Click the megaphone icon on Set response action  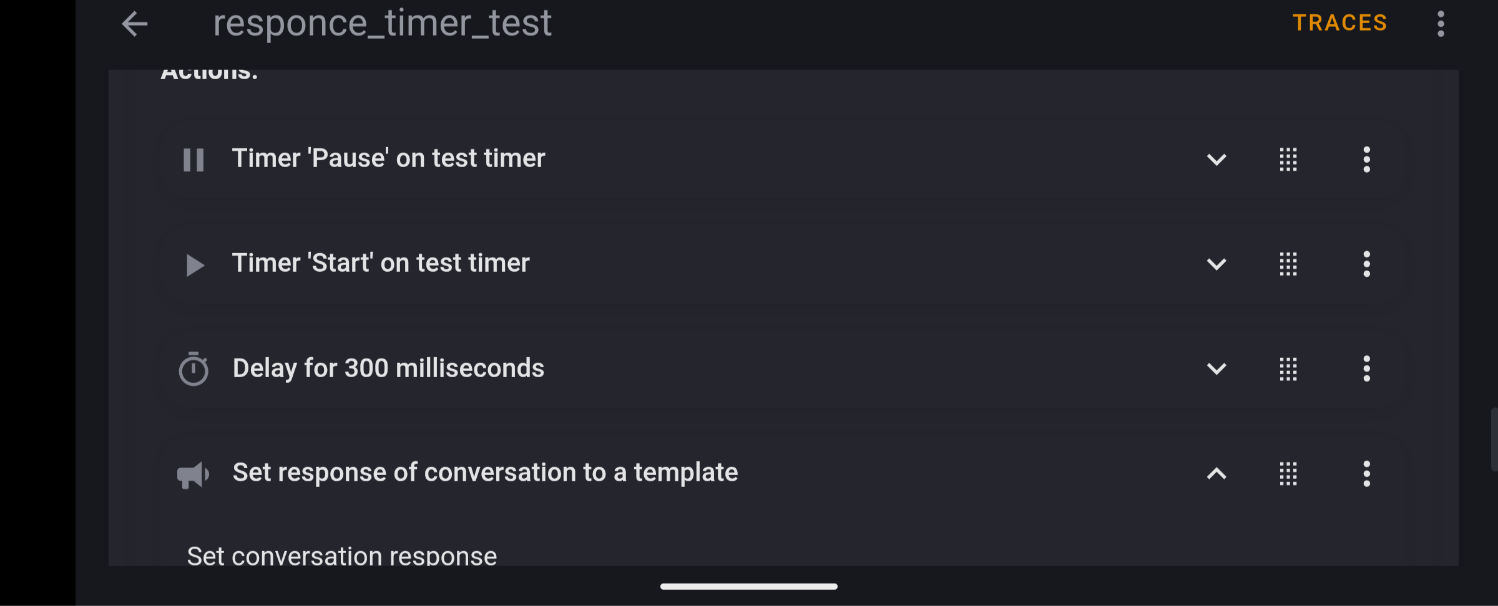pyautogui.click(x=193, y=474)
